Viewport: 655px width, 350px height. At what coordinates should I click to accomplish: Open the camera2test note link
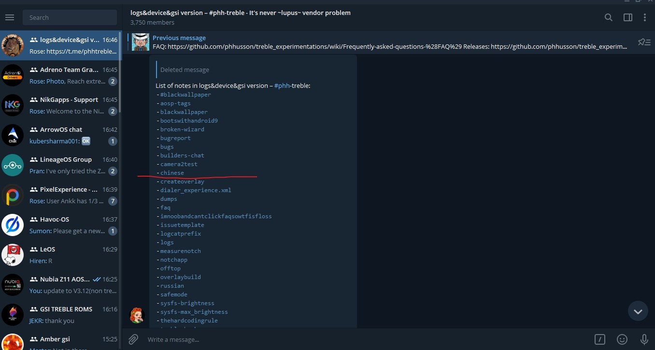click(x=179, y=164)
